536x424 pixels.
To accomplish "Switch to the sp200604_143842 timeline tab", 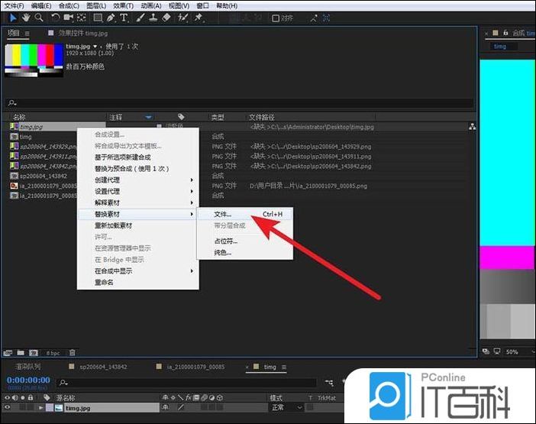I will point(105,367).
